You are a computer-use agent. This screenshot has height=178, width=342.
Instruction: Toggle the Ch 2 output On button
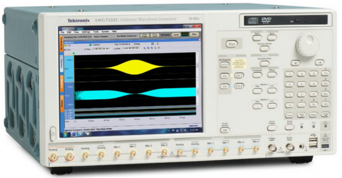(x=225, y=86)
